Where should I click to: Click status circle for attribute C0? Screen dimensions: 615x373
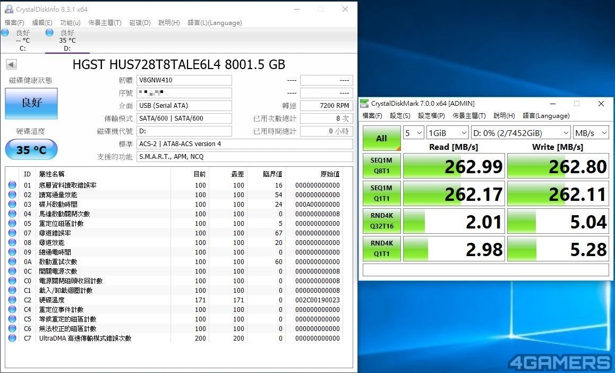(12, 281)
